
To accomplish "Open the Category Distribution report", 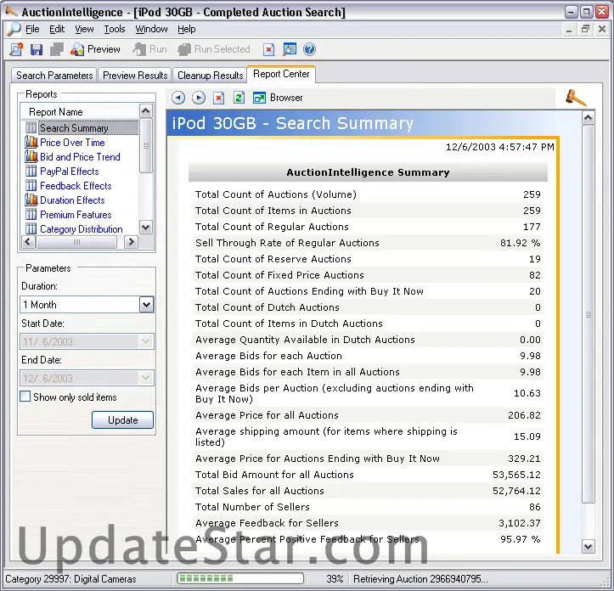I will 81,229.
